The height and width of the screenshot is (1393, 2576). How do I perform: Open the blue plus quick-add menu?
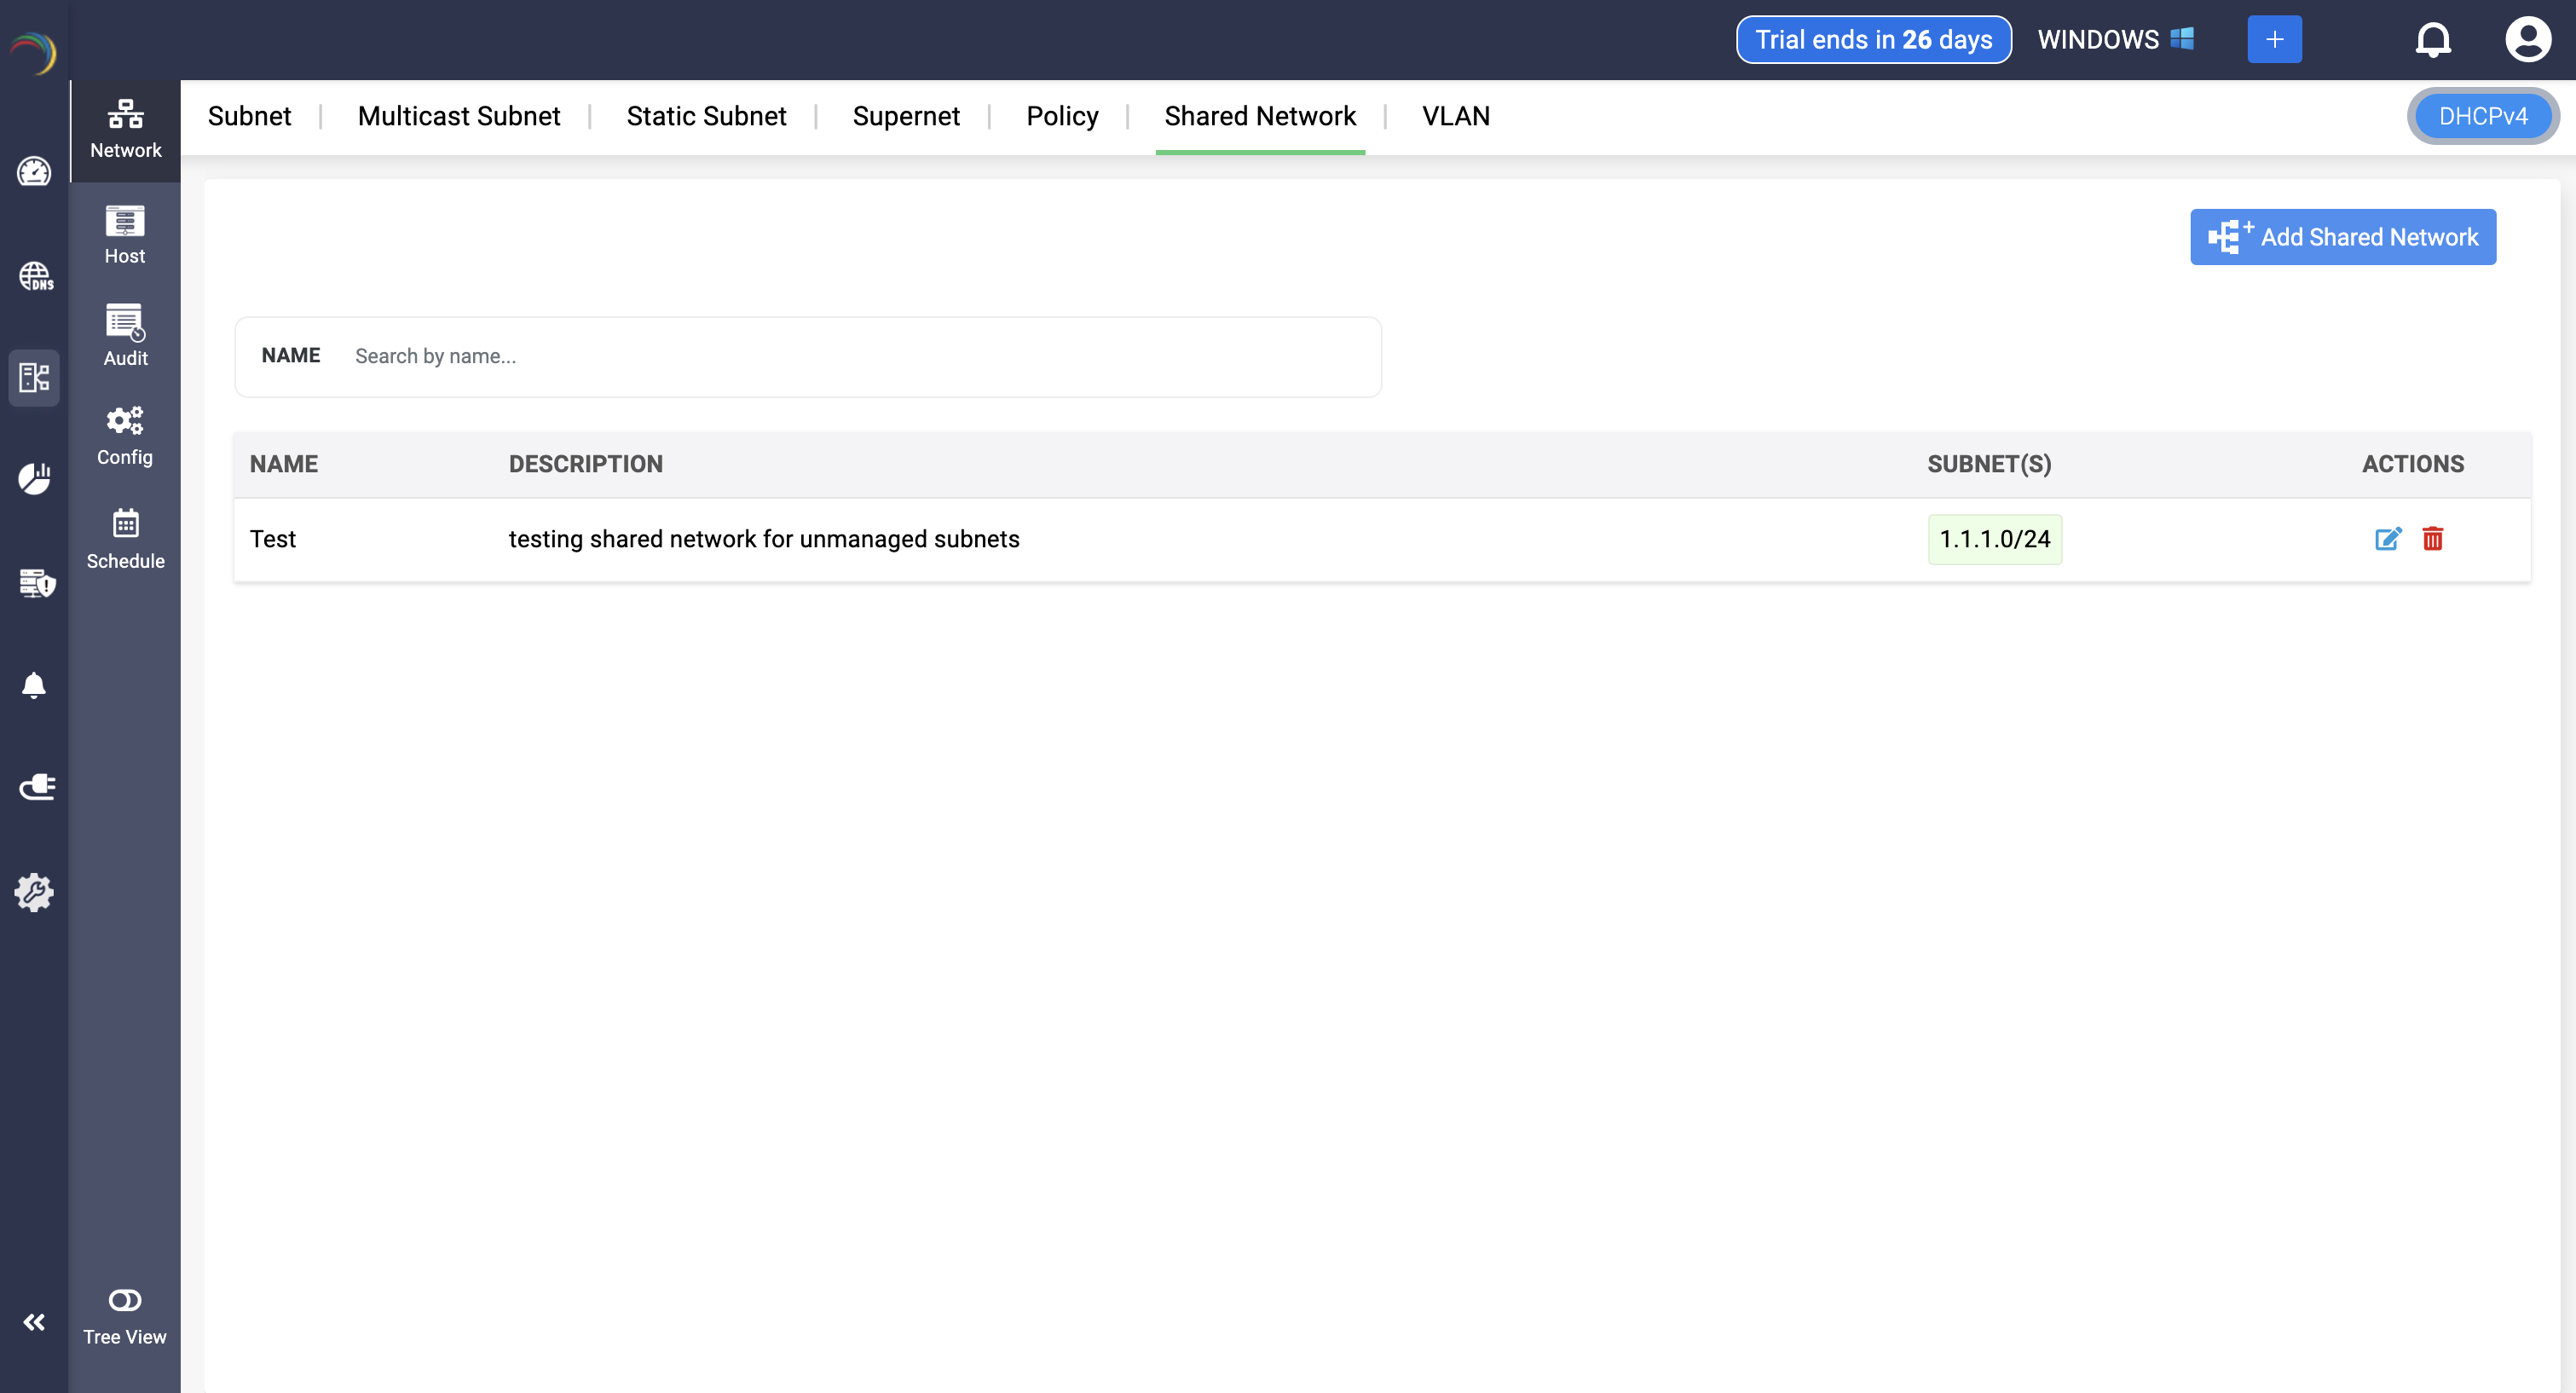(x=2274, y=40)
